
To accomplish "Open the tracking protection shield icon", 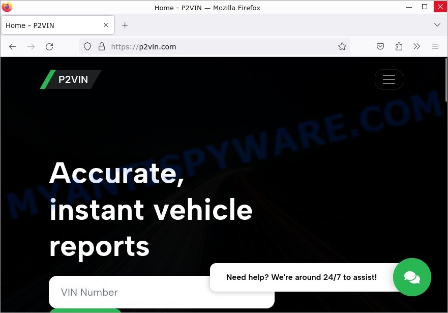I will (x=87, y=46).
